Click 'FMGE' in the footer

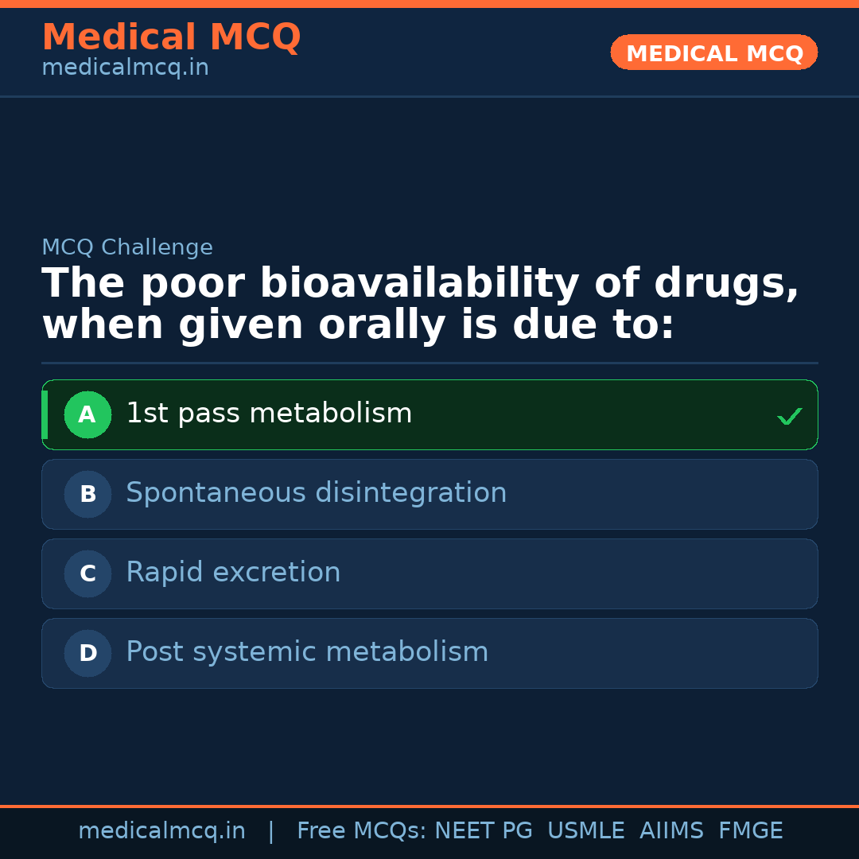(750, 831)
